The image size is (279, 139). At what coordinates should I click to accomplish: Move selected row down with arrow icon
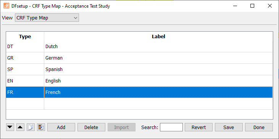[10, 127]
